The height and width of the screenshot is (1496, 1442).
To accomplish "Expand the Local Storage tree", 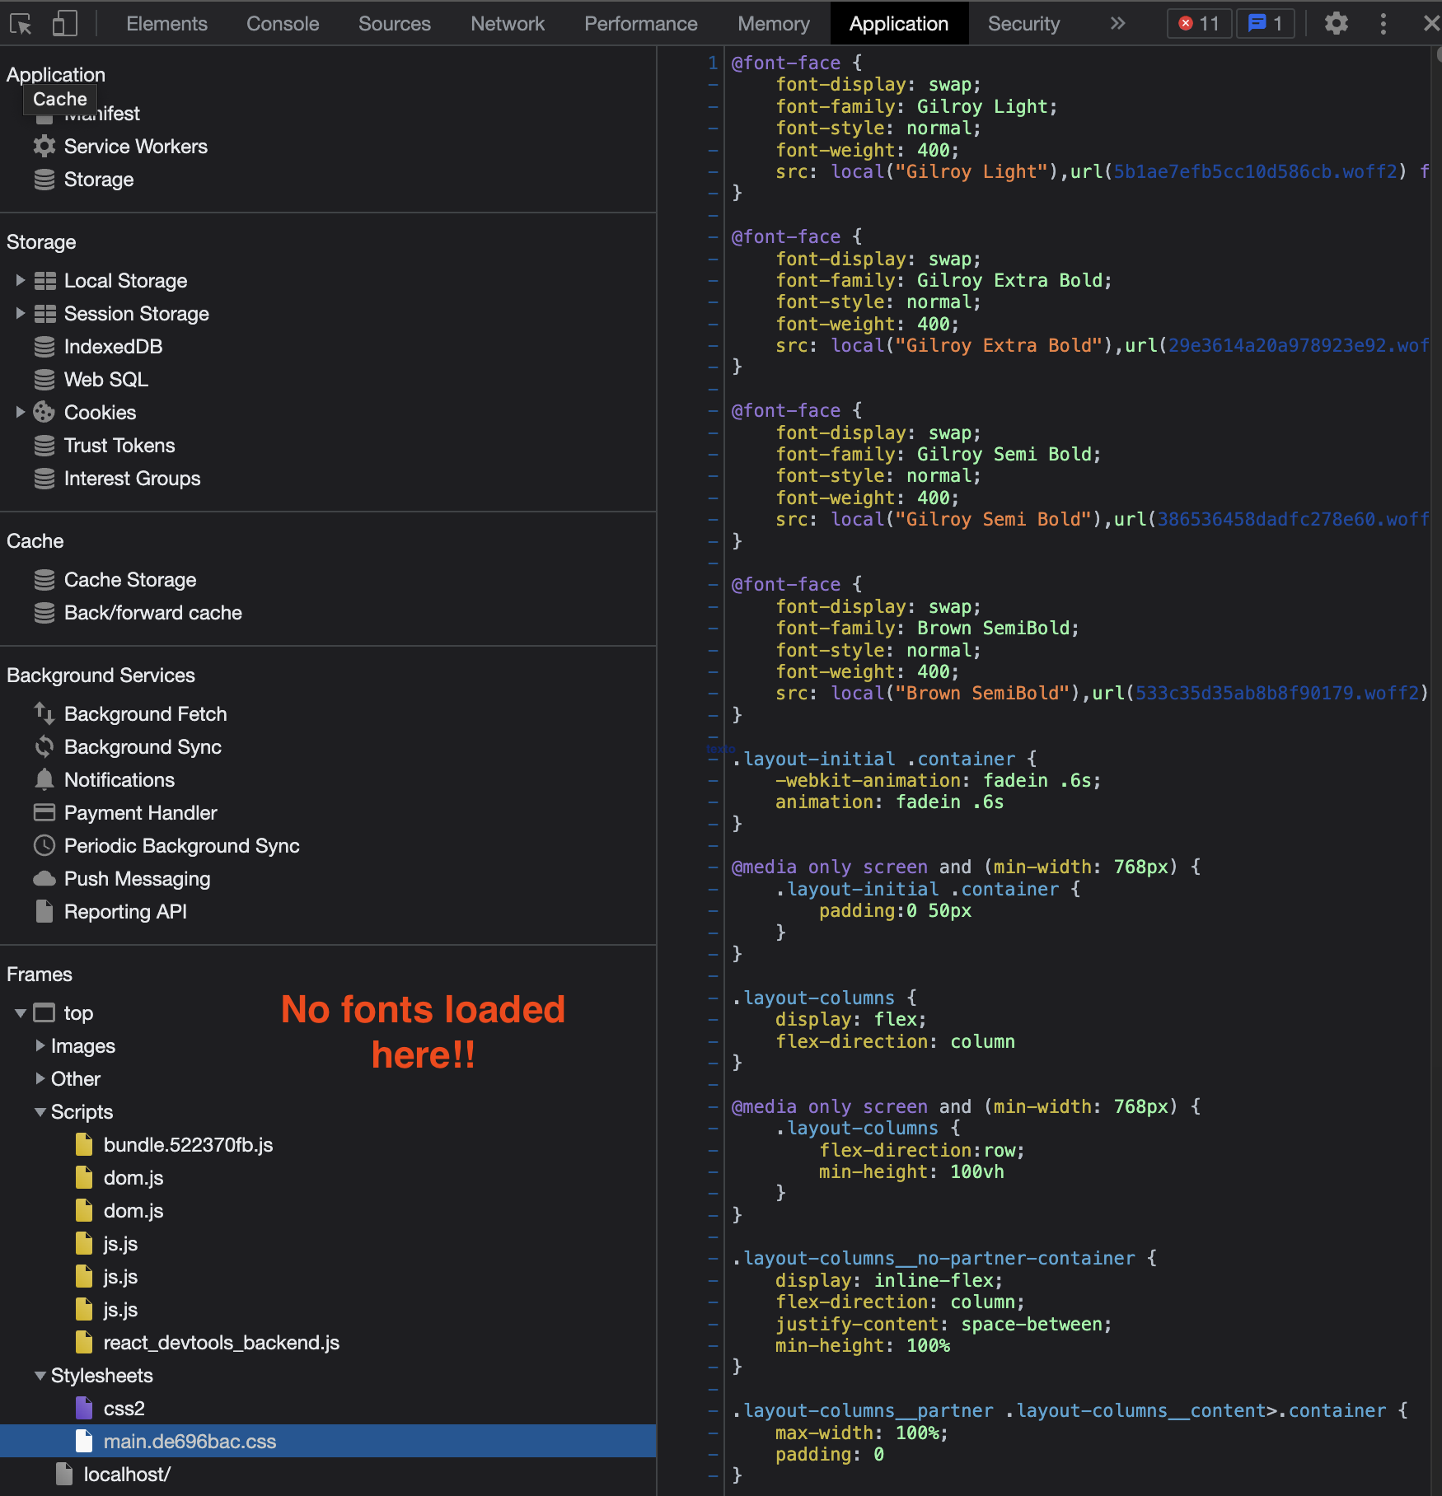I will 20,280.
